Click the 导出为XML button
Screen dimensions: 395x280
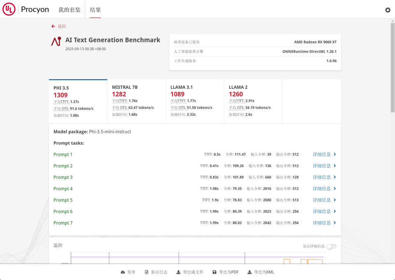click(x=261, y=272)
